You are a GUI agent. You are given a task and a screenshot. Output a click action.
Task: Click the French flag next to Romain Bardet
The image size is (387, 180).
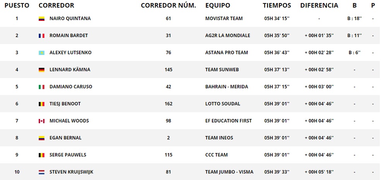point(41,36)
